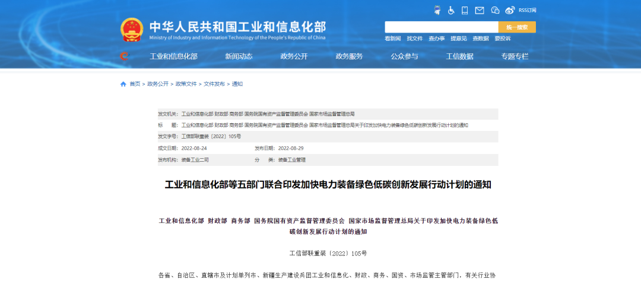This screenshot has width=641, height=282.
Task: Click the national emblem logo
Action: pyautogui.click(x=132, y=30)
